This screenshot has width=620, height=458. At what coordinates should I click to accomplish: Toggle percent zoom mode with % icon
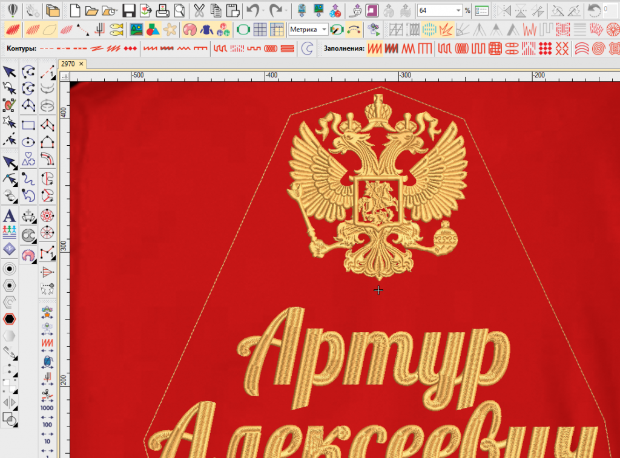pos(468,10)
